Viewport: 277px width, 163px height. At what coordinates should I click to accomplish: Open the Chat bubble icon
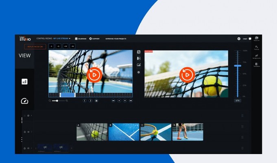(x=250, y=39)
